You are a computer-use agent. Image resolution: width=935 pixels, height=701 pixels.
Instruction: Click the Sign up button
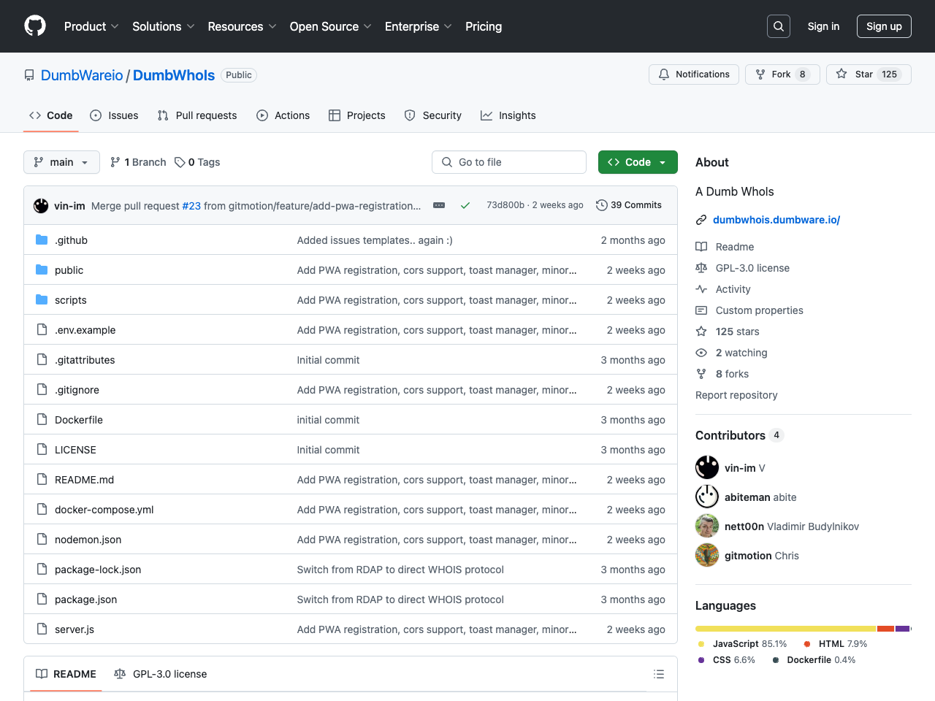(884, 26)
